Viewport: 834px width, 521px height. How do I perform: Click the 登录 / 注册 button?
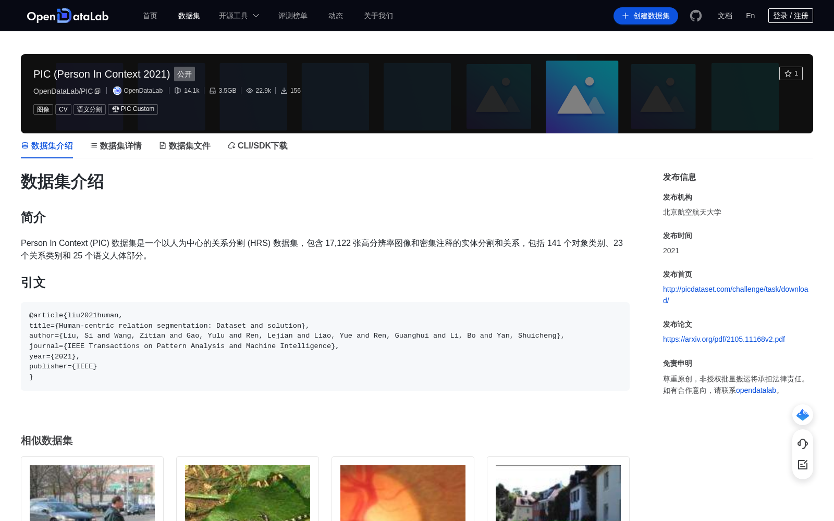pyautogui.click(x=791, y=16)
